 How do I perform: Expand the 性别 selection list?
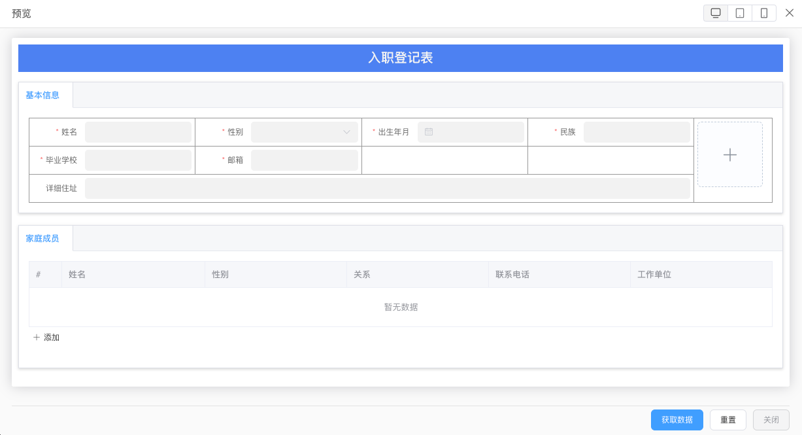(x=304, y=131)
